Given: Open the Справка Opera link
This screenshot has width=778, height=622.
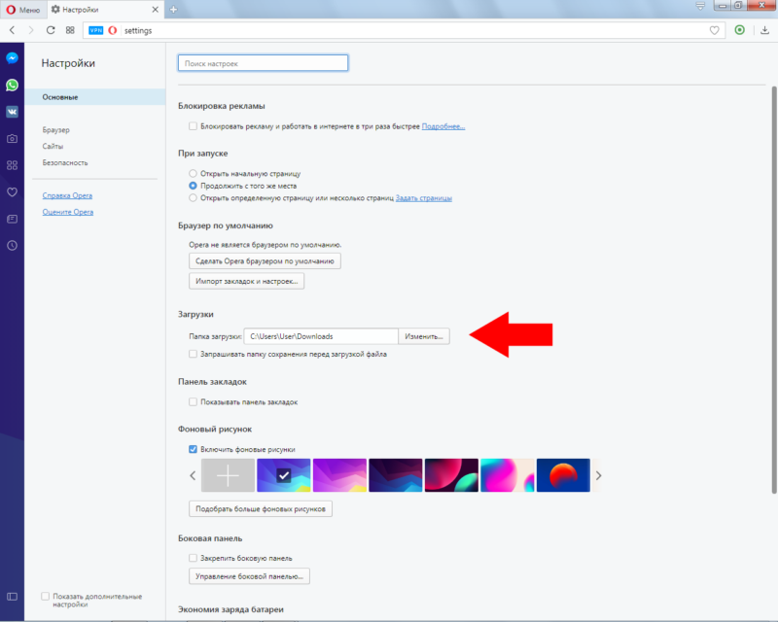Looking at the screenshot, I should tap(67, 195).
